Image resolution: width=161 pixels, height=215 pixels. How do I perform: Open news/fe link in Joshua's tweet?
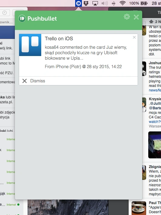tap(155, 90)
